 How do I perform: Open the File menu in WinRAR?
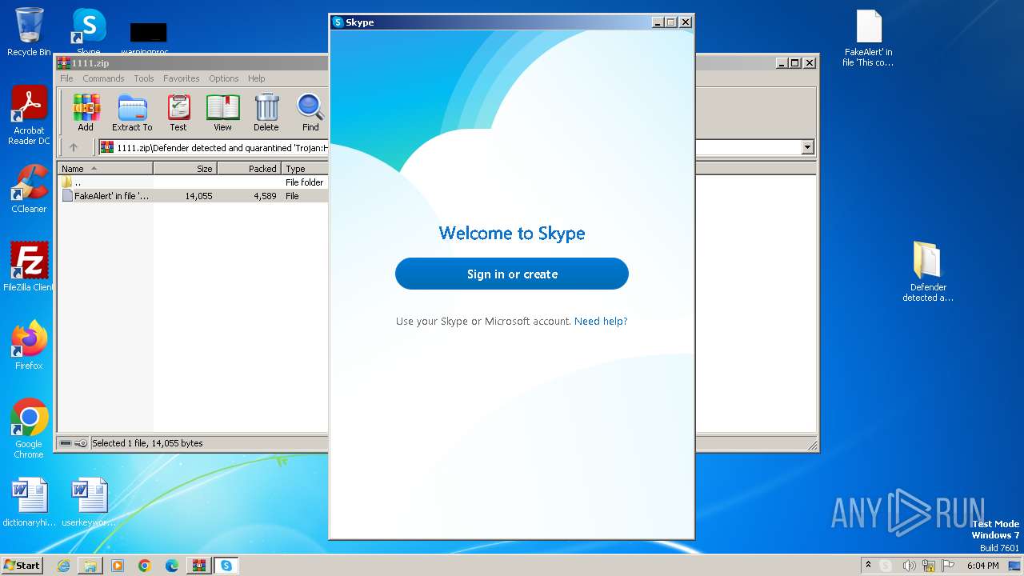pyautogui.click(x=66, y=78)
